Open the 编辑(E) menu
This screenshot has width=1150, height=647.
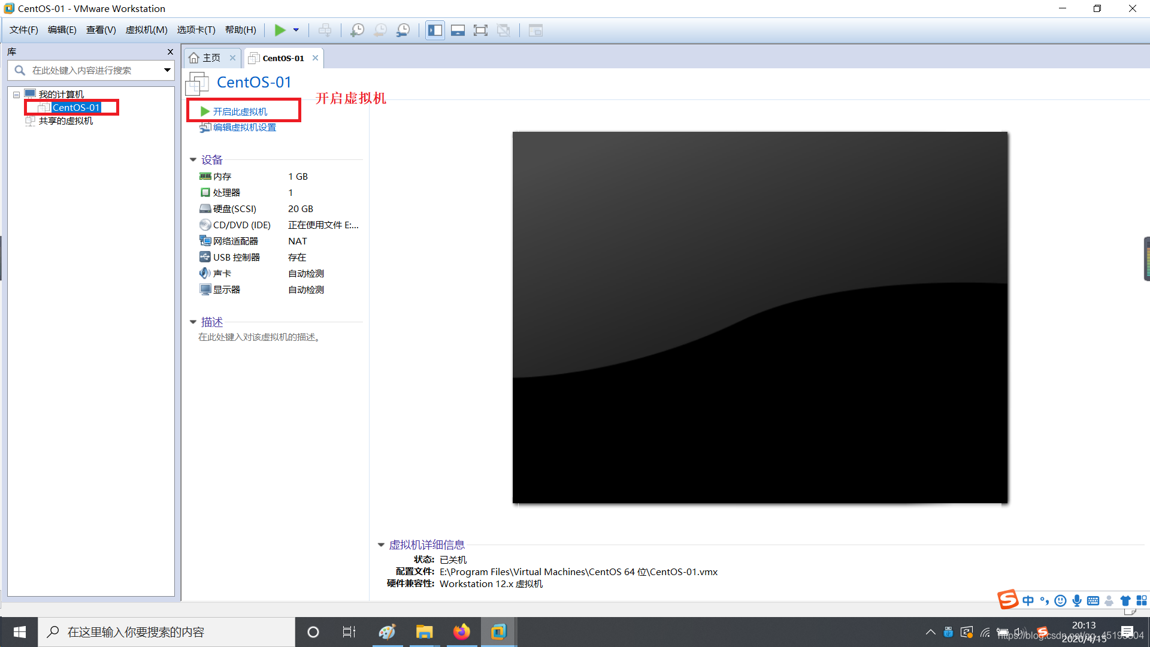coord(62,30)
